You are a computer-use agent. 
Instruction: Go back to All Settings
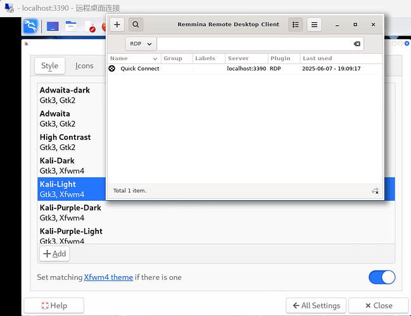pos(316,305)
